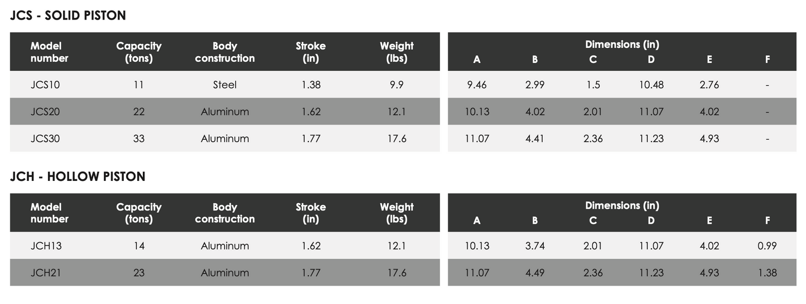Select the JCS10 model number cell
Image resolution: width=806 pixels, height=304 pixels.
(45, 85)
